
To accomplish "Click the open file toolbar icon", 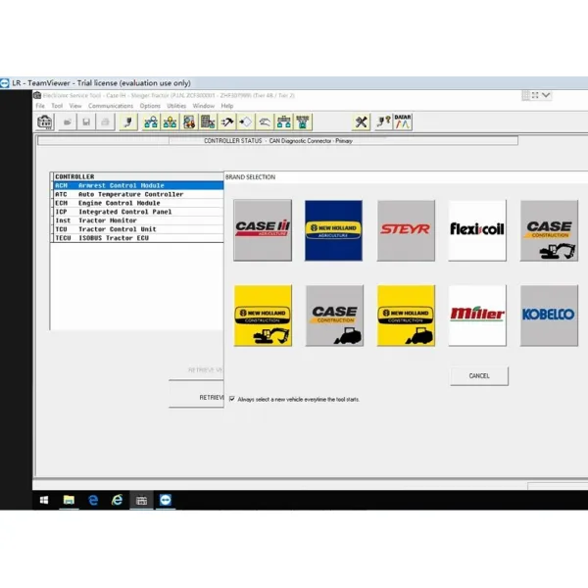I will [68, 122].
